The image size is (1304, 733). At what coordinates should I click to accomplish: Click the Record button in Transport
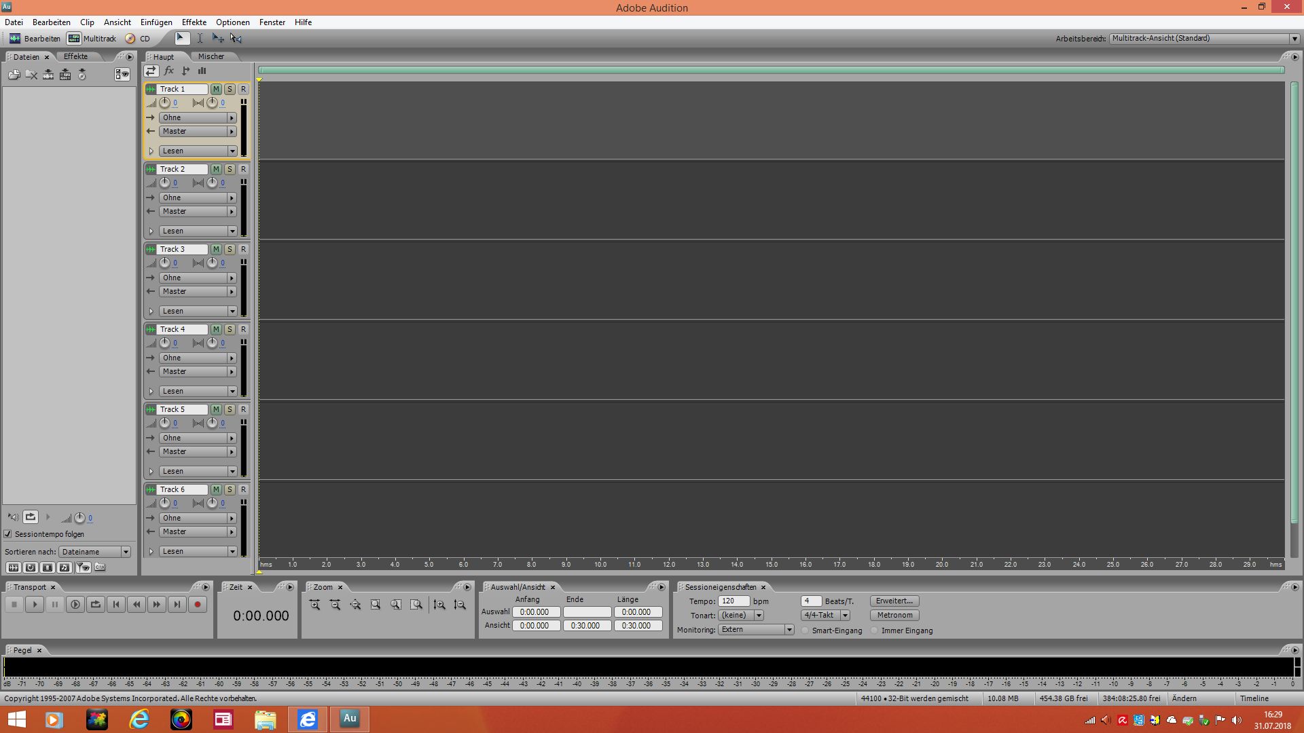(198, 604)
